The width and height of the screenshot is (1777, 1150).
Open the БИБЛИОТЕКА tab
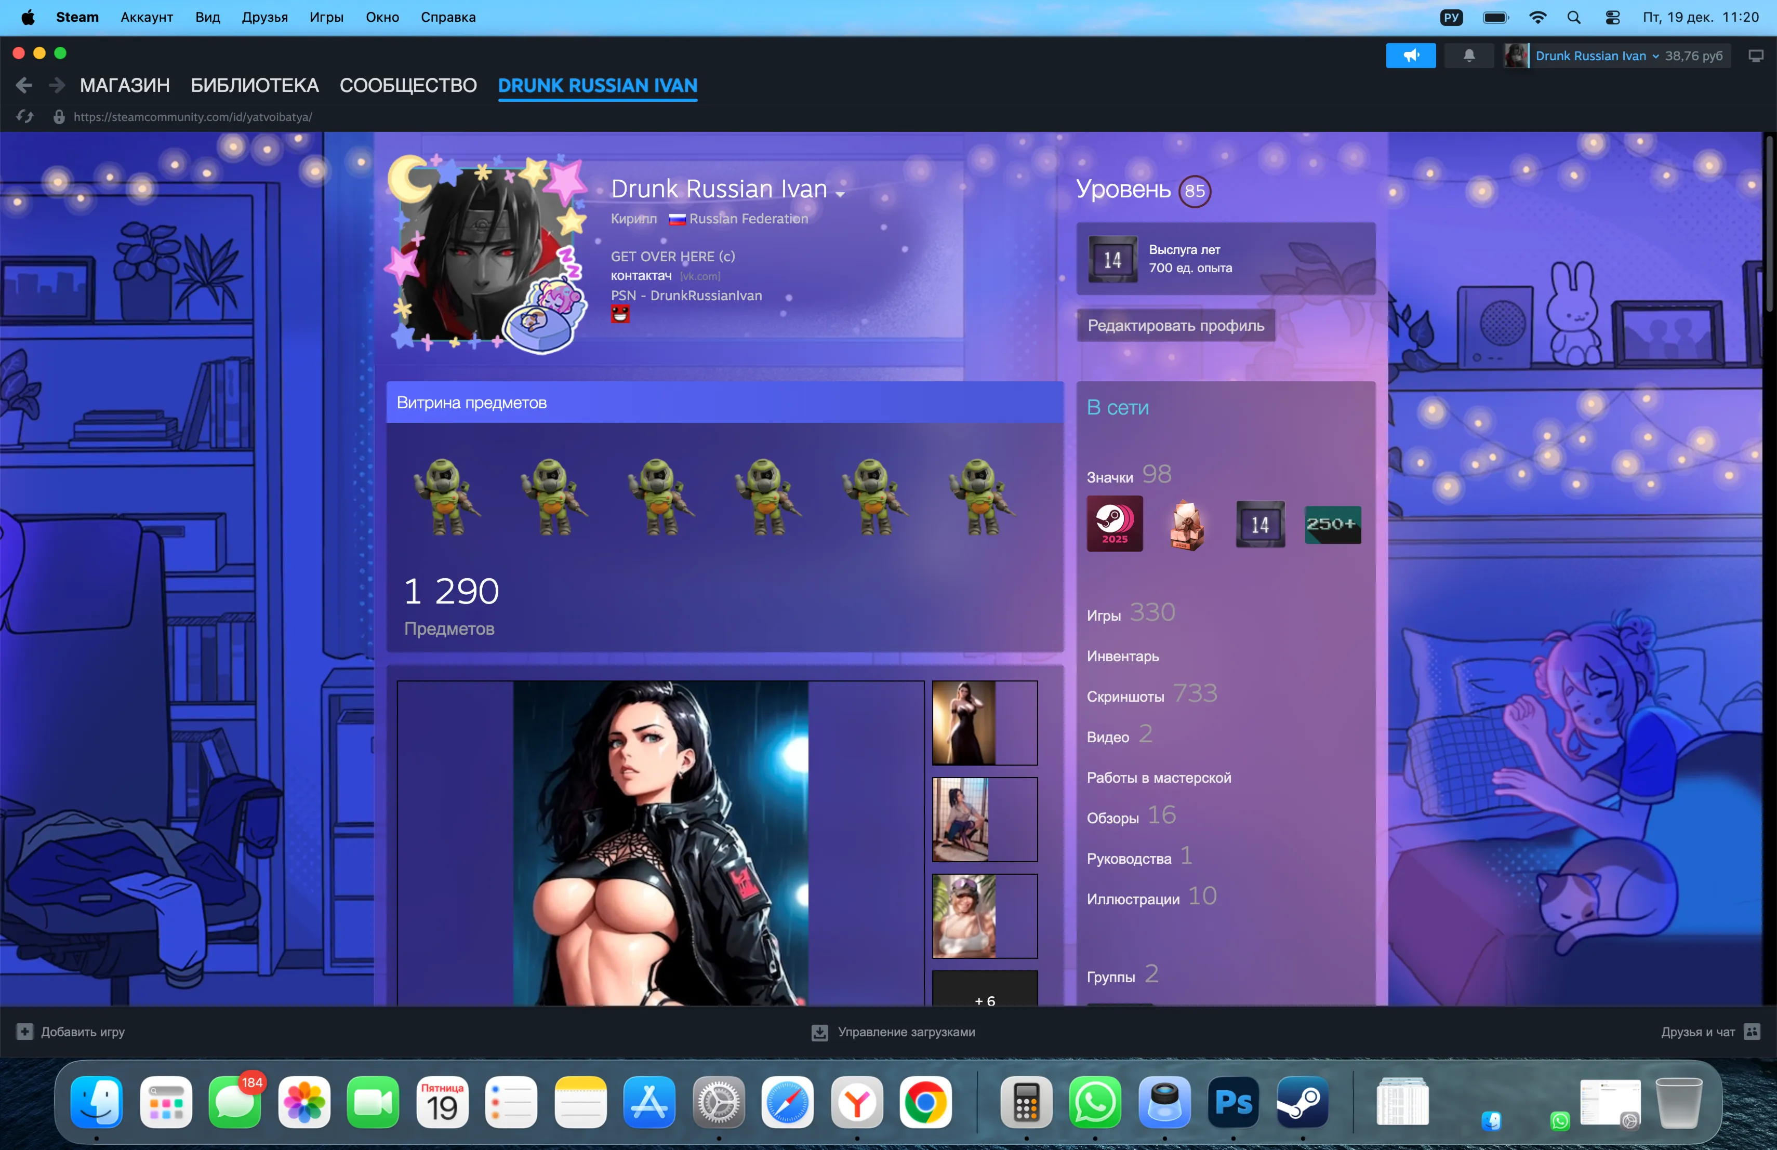[x=255, y=85]
